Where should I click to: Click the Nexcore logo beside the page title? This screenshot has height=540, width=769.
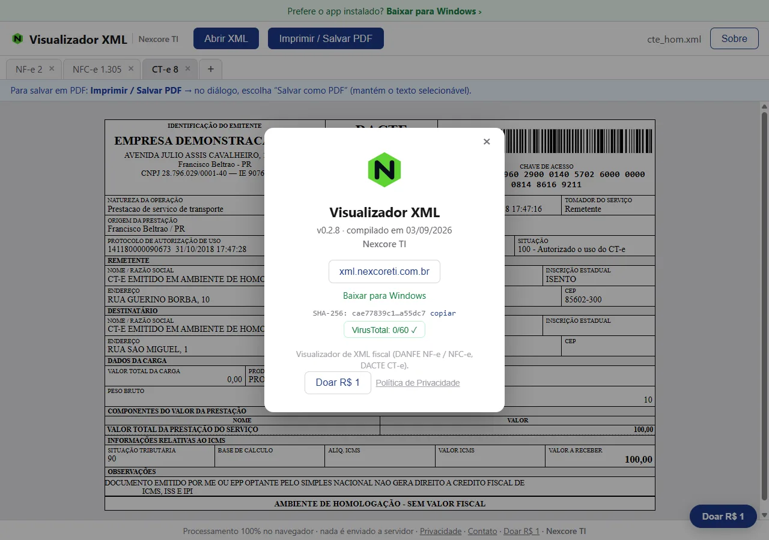click(x=17, y=39)
